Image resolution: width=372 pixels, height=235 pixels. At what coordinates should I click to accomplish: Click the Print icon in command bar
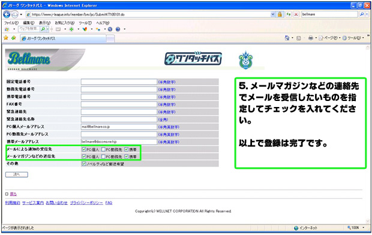coord(311,38)
